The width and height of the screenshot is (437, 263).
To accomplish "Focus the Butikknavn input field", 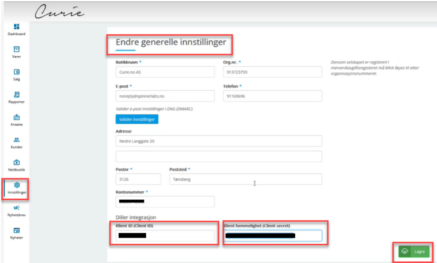I will (x=165, y=72).
